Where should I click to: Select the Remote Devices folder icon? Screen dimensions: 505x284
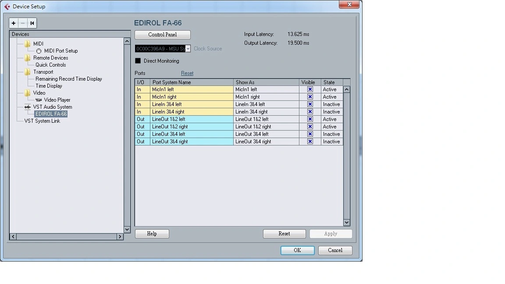pyautogui.click(x=27, y=58)
